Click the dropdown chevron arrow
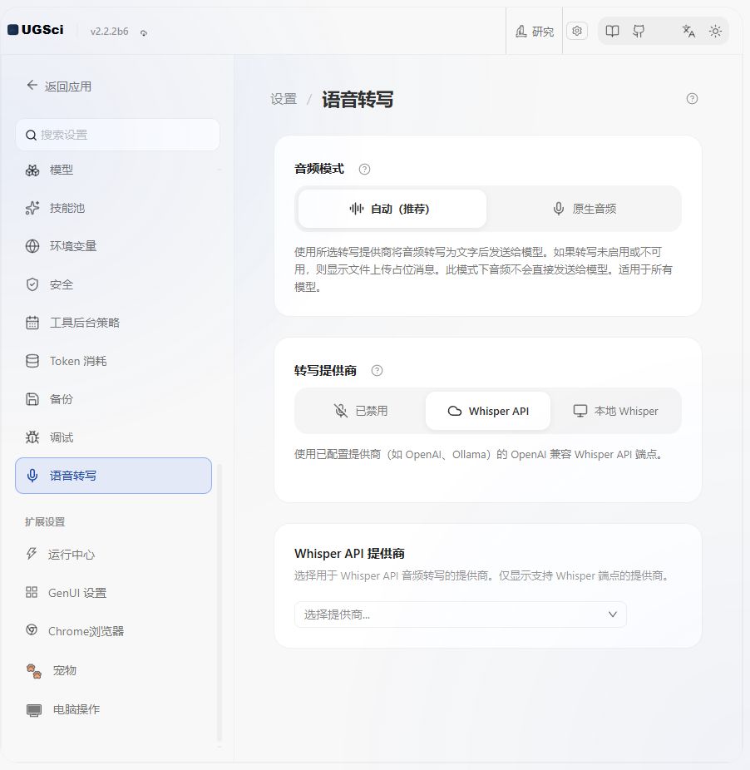 [x=613, y=615]
